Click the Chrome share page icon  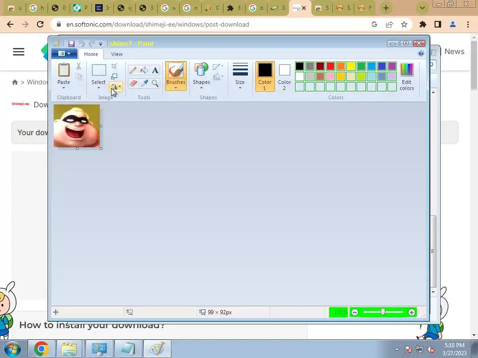(x=389, y=24)
